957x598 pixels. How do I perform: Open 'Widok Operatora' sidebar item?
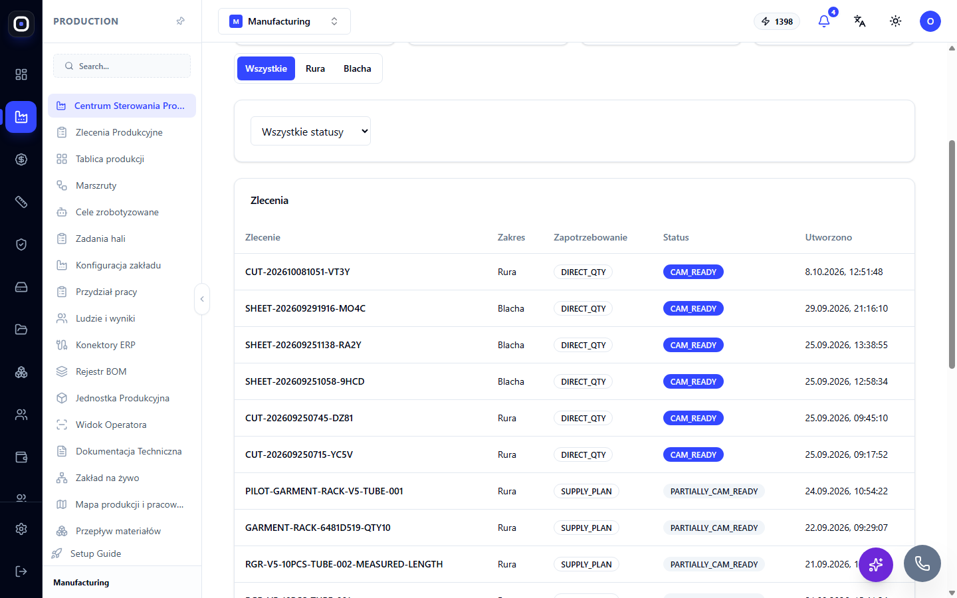(x=122, y=425)
